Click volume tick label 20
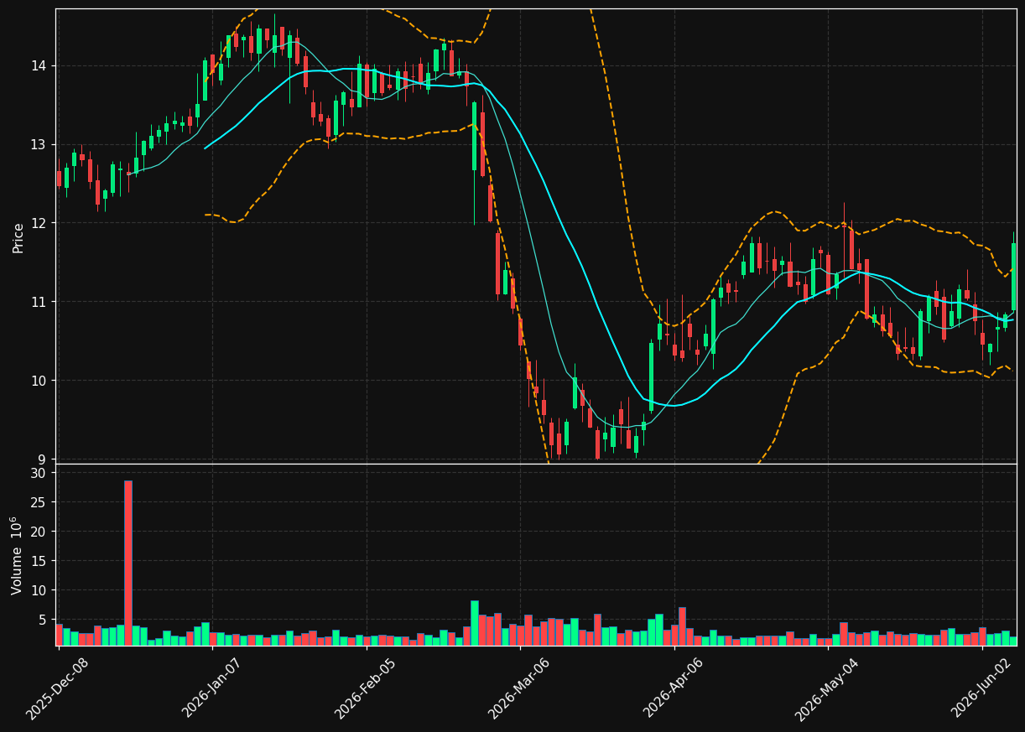Viewport: 1025px width, 732px height. (40, 532)
